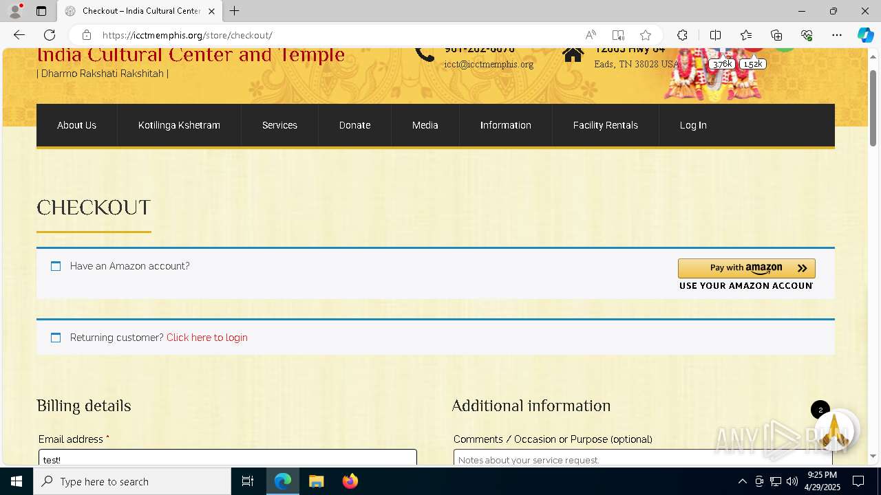
Task: Open Firefox from taskbar
Action: click(350, 481)
